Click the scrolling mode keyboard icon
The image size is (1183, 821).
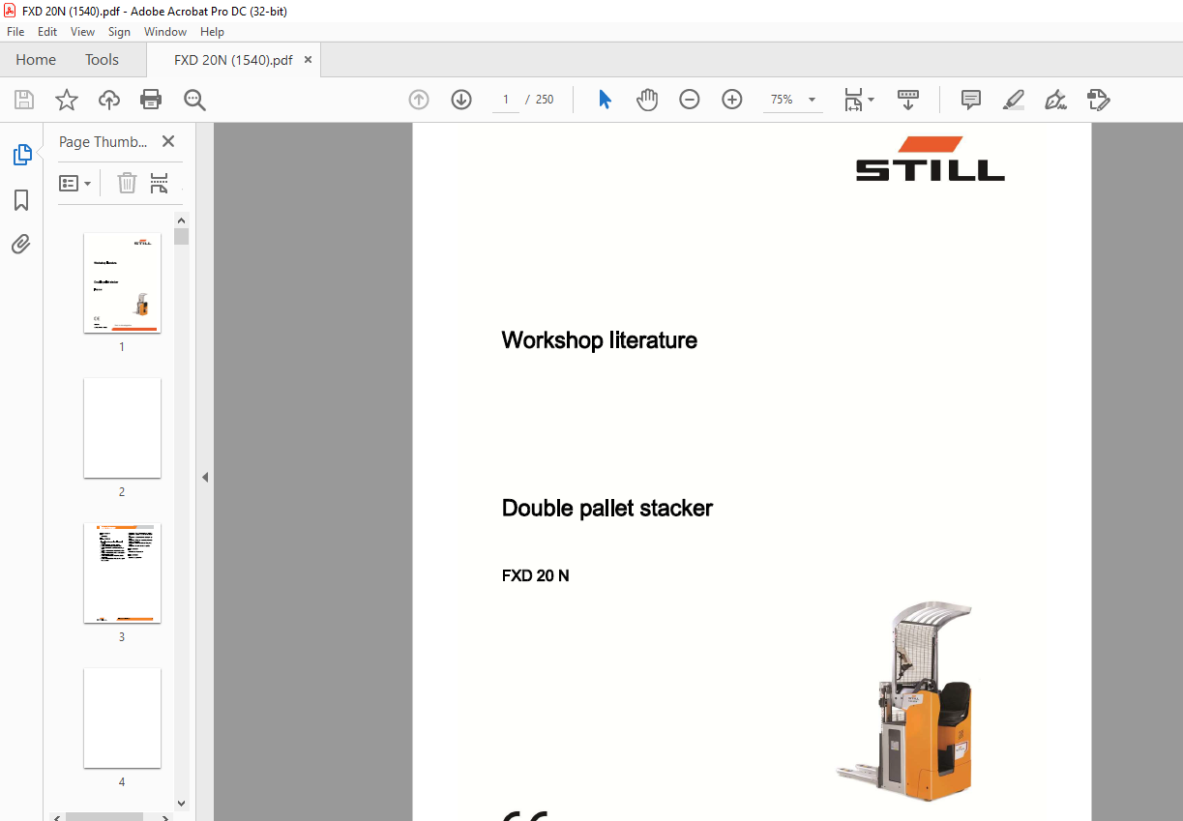tap(908, 100)
